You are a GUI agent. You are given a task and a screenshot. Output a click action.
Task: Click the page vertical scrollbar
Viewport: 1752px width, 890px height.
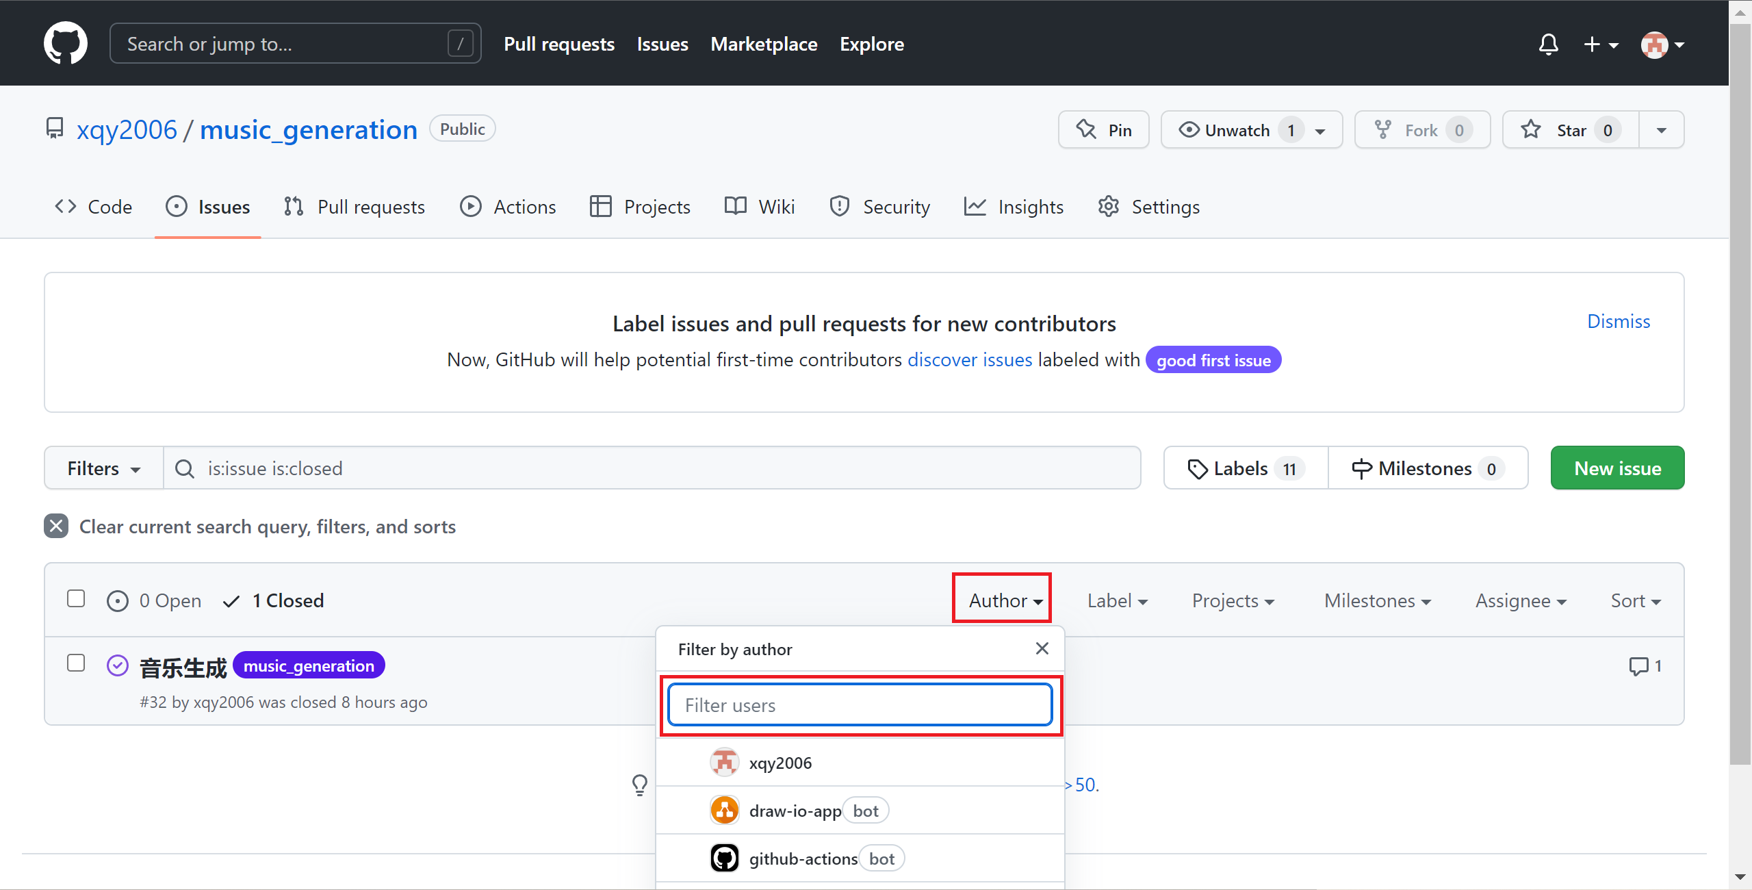[x=1740, y=394]
